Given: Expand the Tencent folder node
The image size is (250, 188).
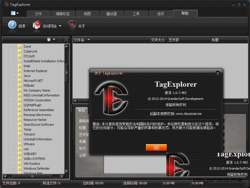Looking at the screenshot, I should tap(14, 134).
